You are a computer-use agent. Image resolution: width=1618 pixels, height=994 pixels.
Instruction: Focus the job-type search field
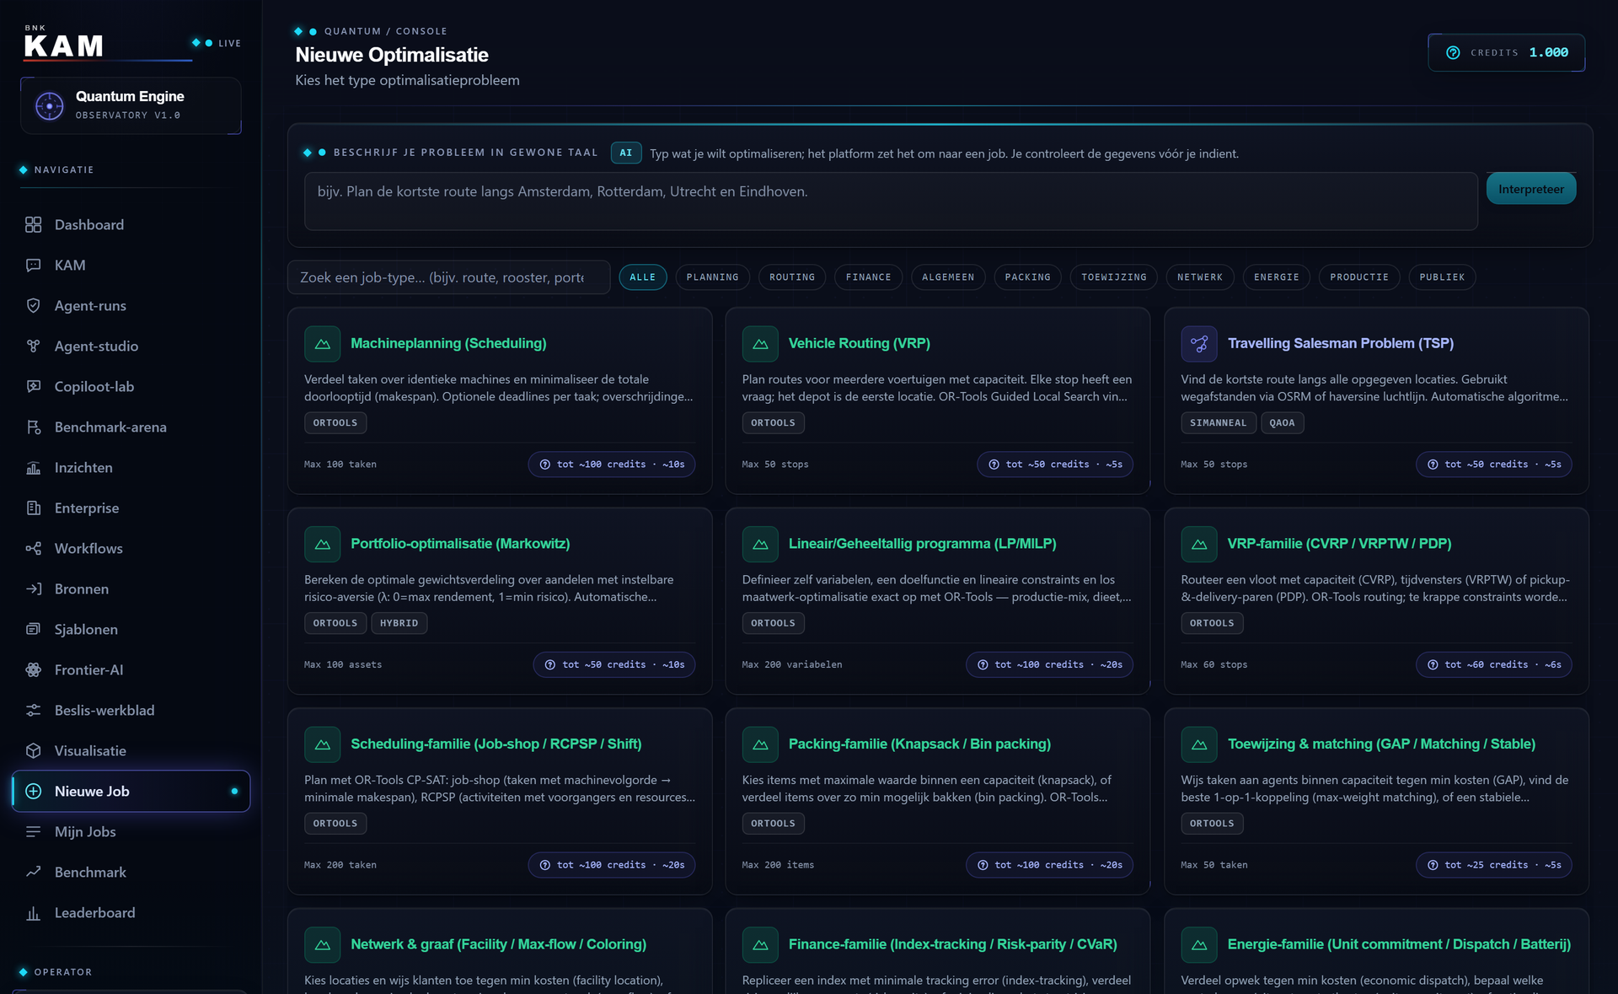coord(448,277)
